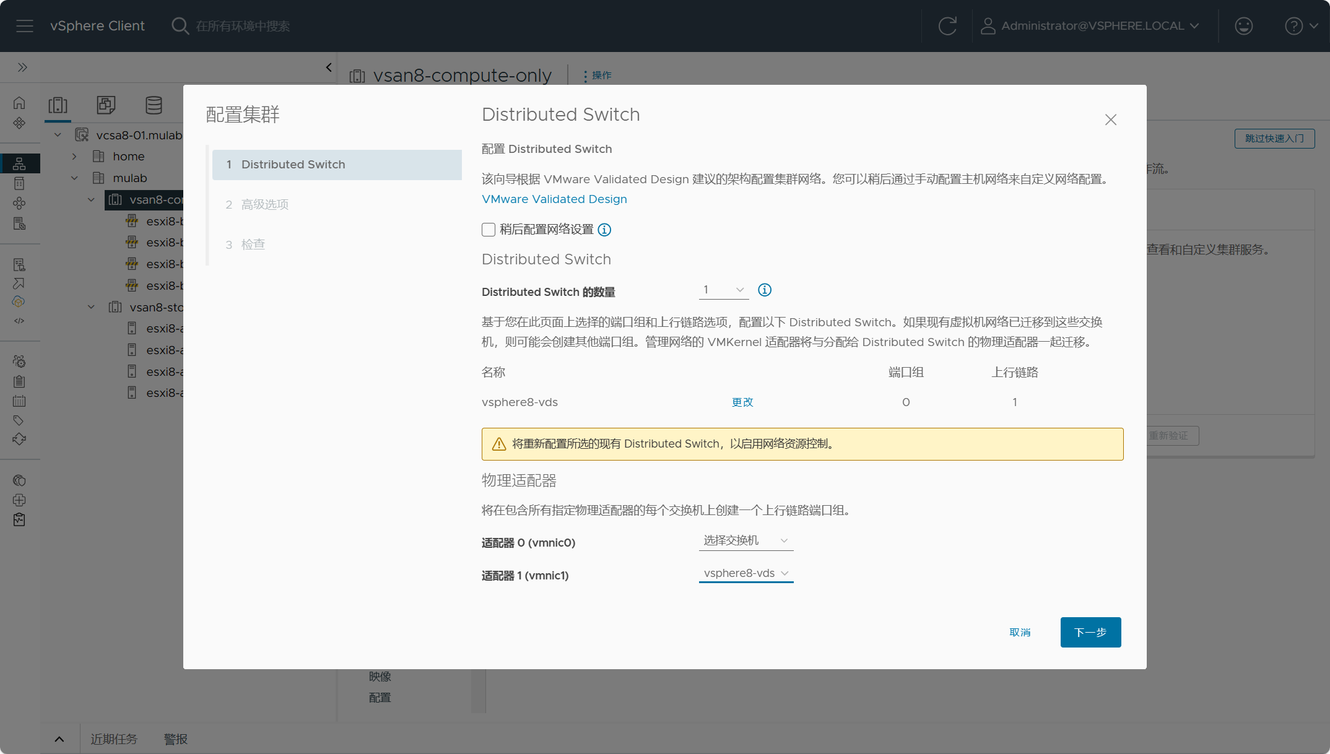Select 映像 item under the dialog
This screenshot has height=754, width=1330.
click(x=380, y=677)
